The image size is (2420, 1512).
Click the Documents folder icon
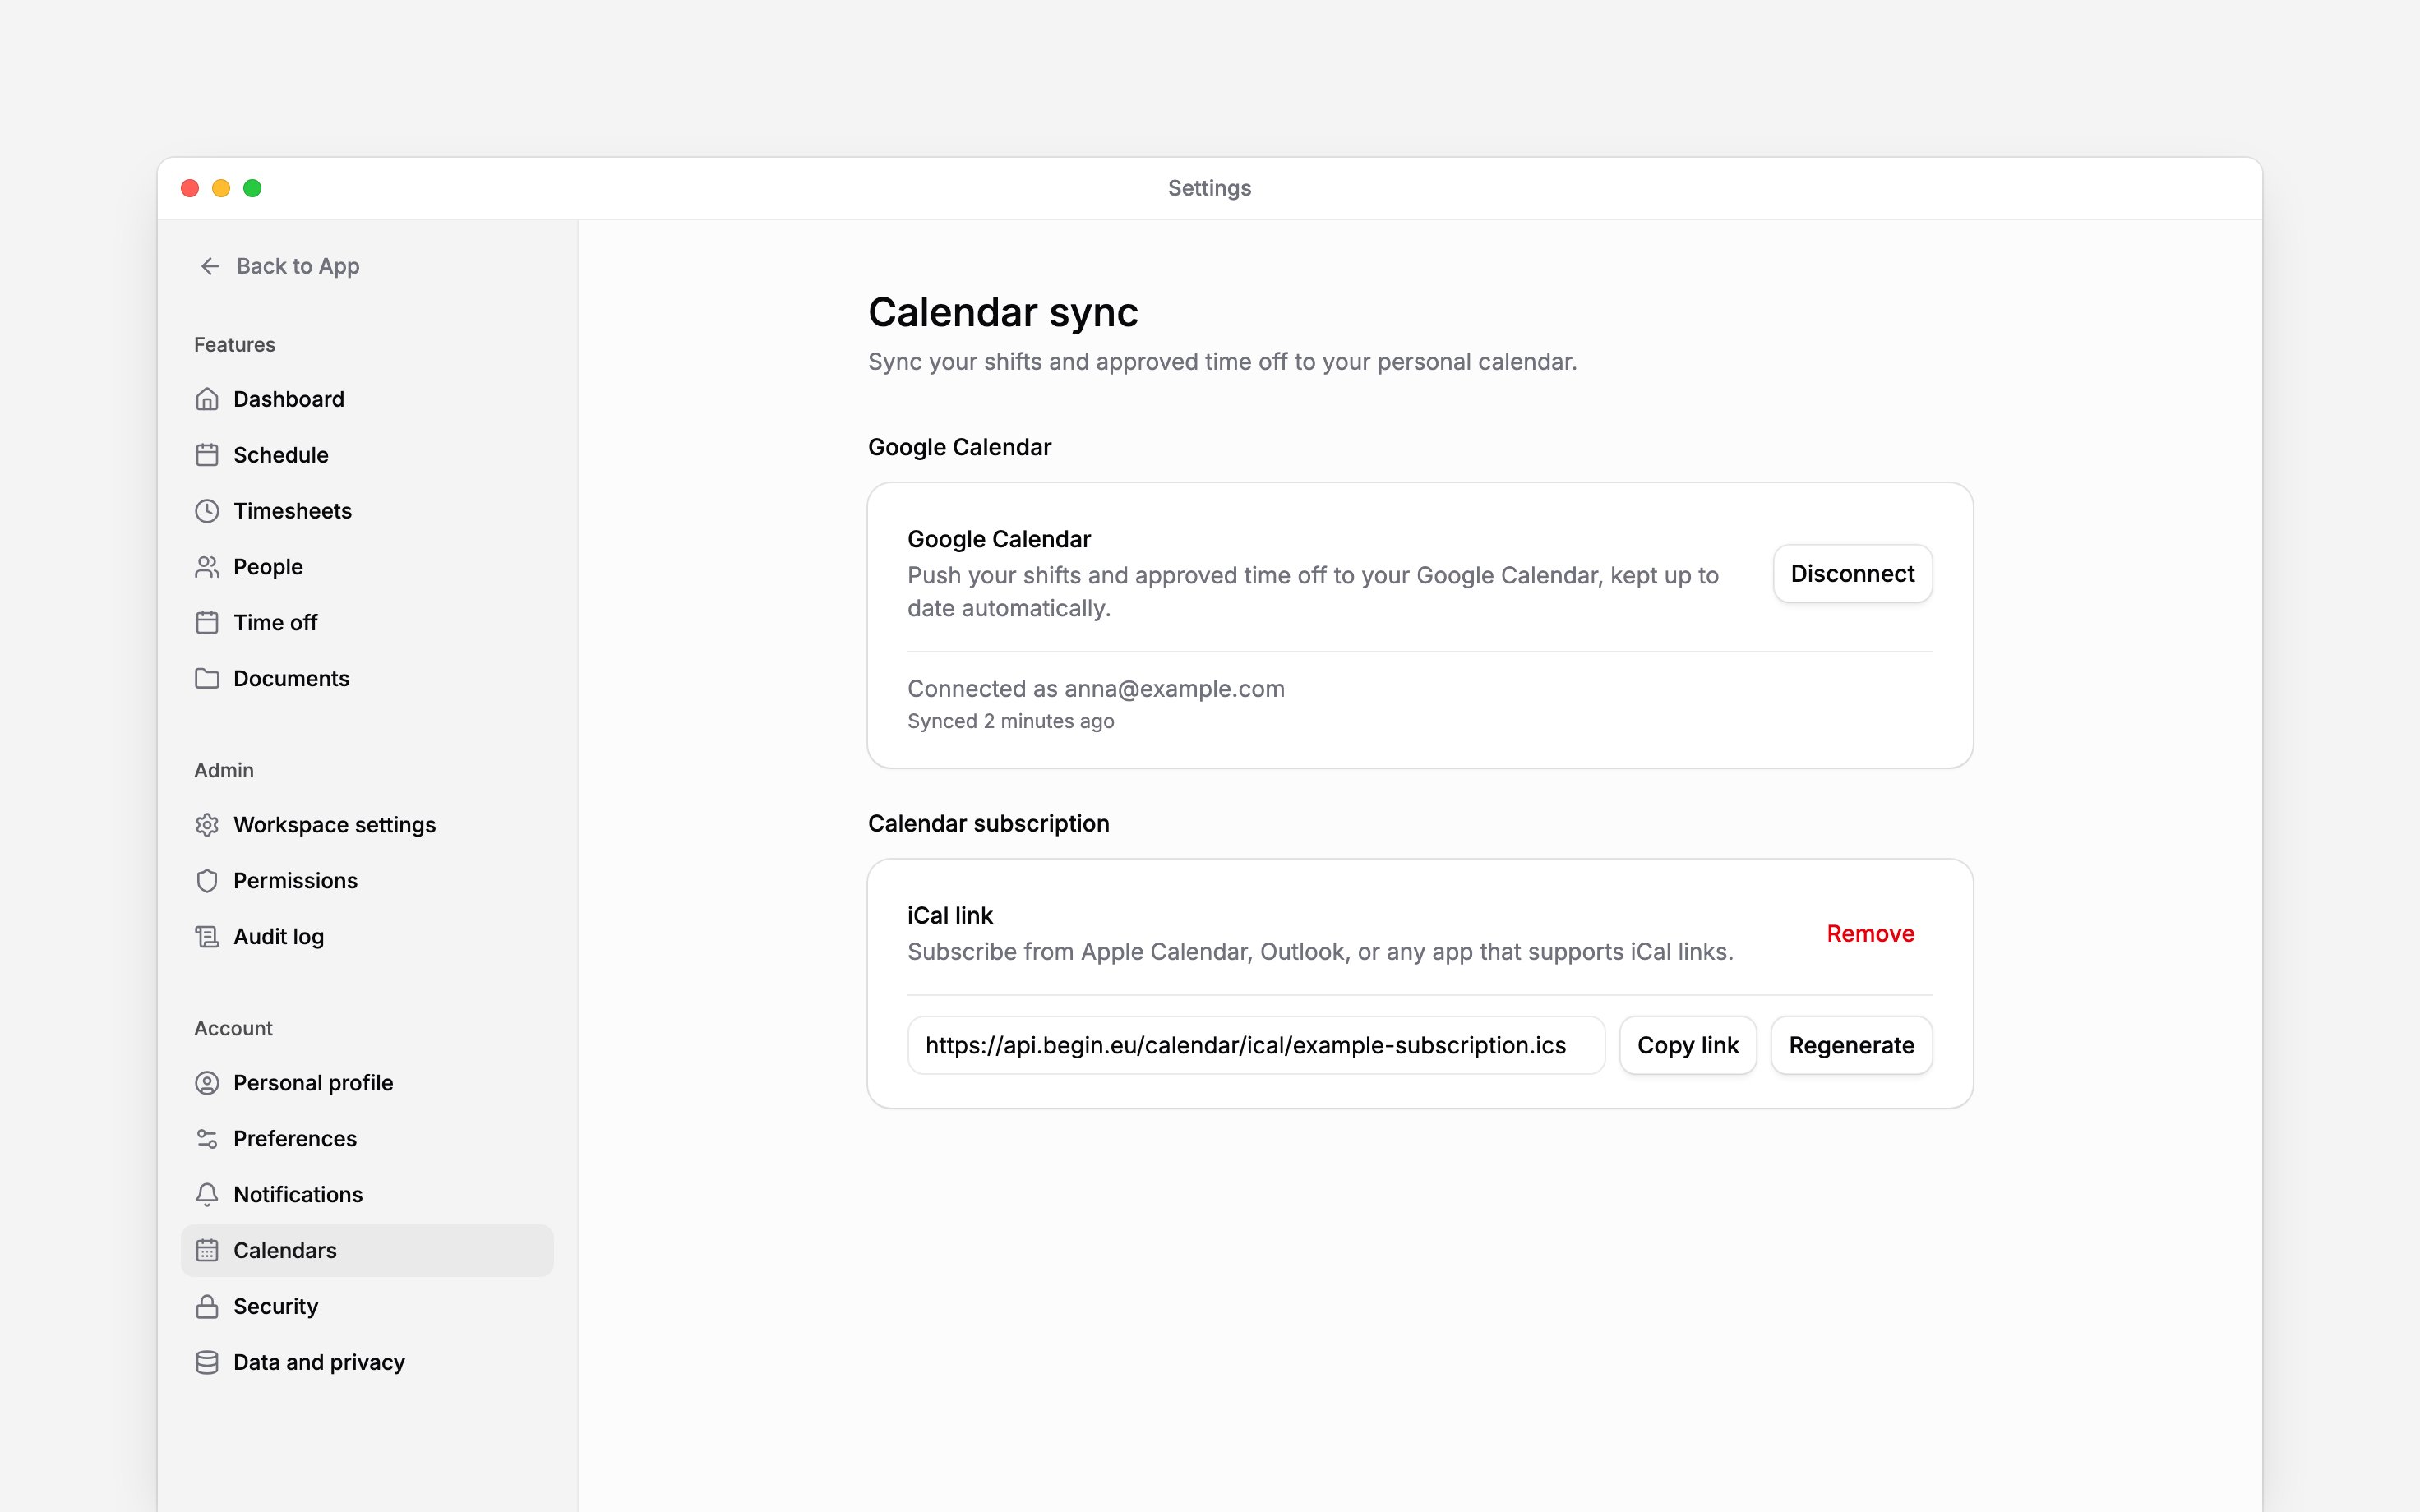(207, 679)
